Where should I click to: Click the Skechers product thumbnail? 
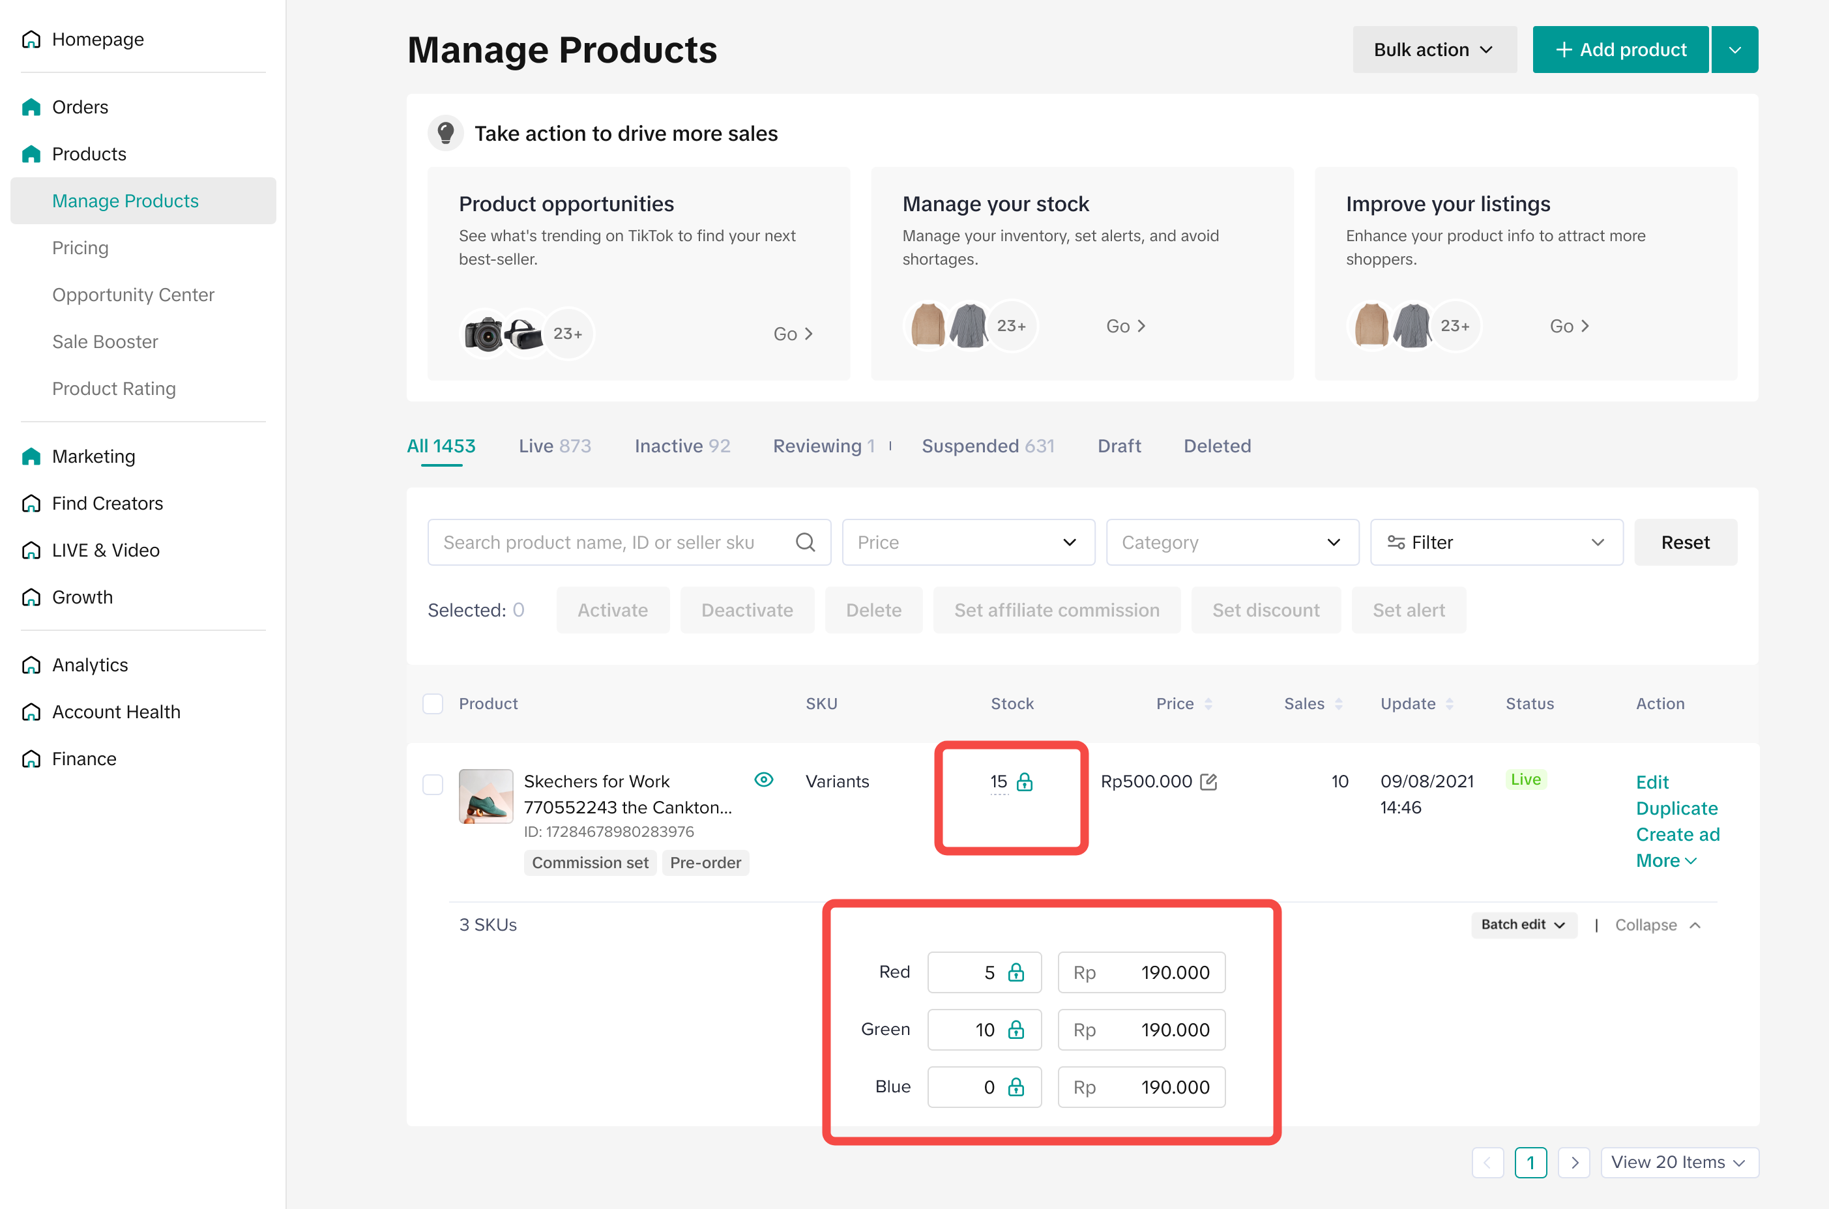point(486,796)
